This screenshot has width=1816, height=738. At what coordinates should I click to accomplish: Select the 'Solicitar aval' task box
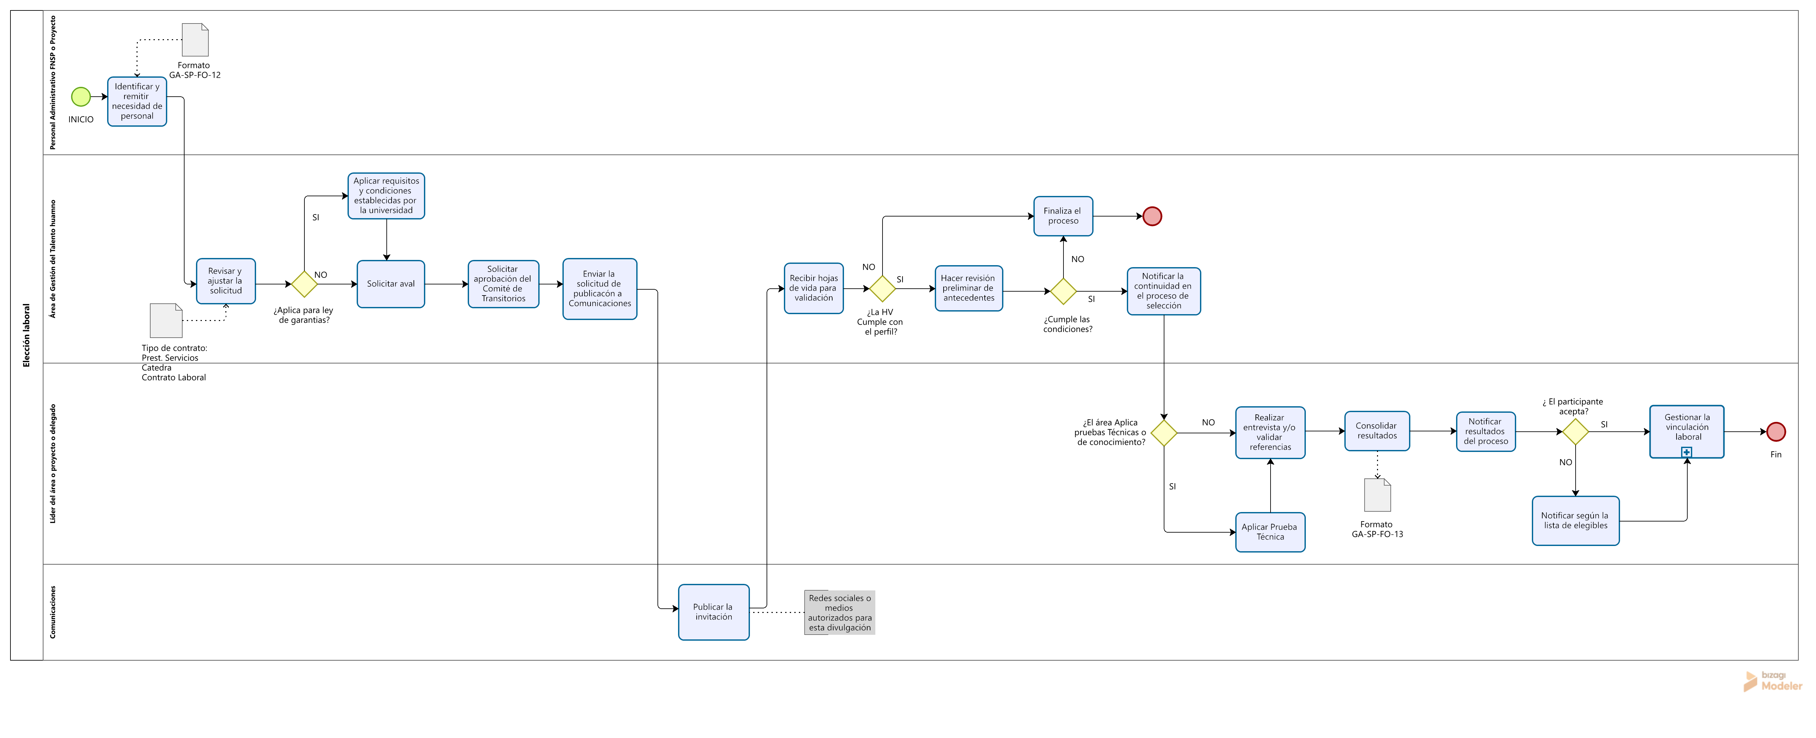[x=391, y=284]
